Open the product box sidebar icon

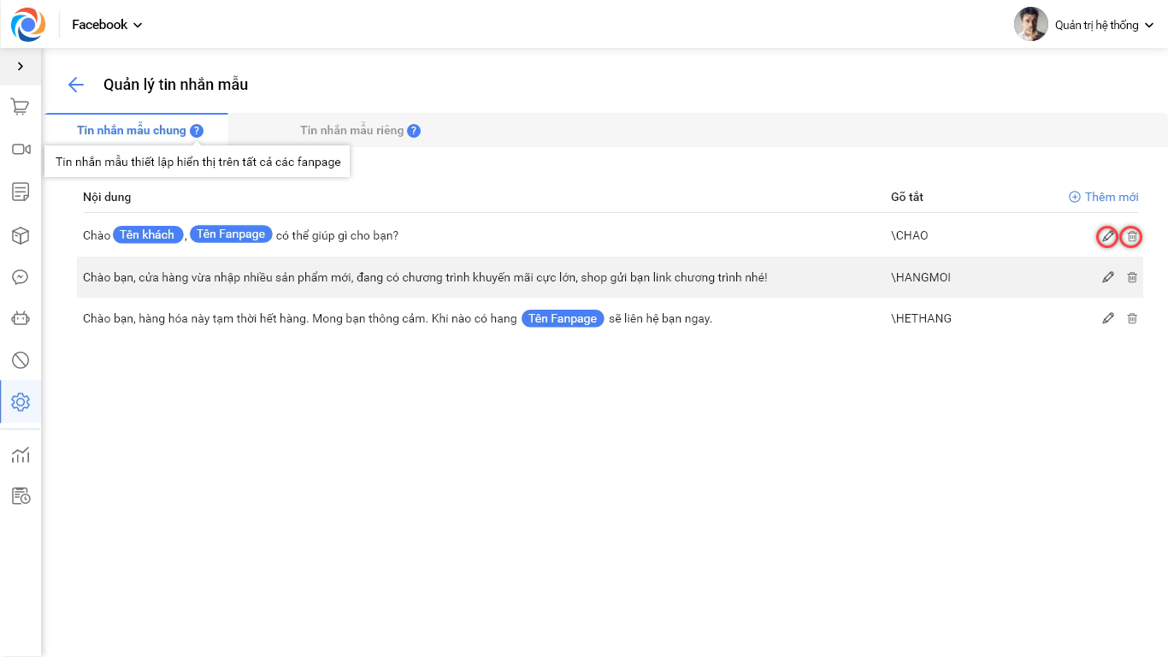pos(21,235)
